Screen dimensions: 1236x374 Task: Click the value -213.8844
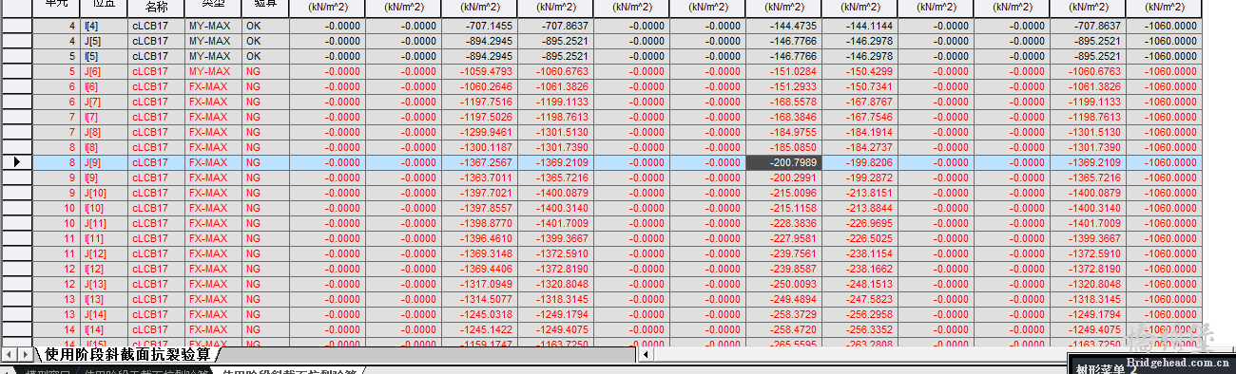859,208
